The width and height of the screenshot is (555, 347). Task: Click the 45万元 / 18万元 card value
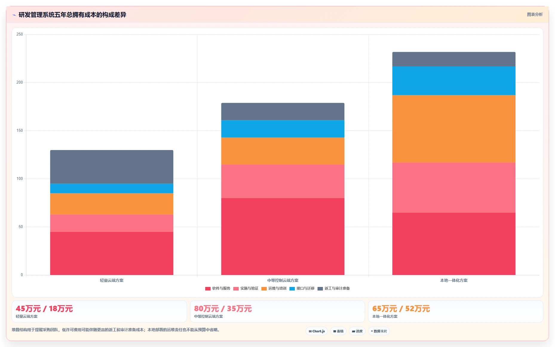click(x=44, y=309)
